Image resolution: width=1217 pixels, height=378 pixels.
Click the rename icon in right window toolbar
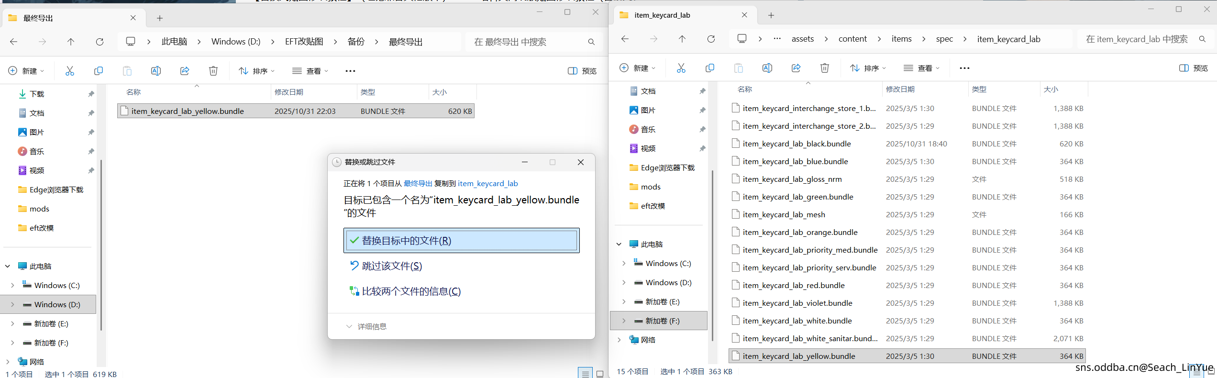pos(767,68)
